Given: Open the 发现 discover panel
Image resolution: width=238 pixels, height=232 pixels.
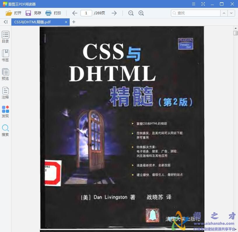Looking at the screenshot, I should click(5, 111).
